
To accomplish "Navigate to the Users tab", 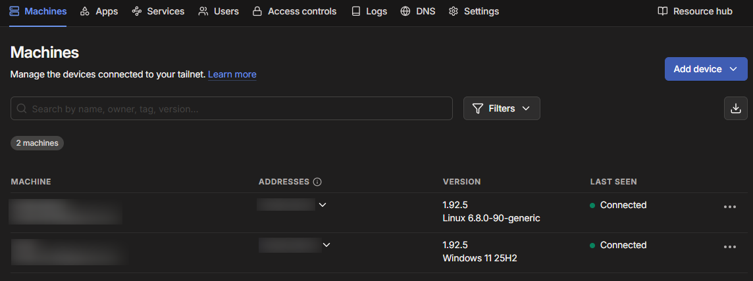I will point(219,11).
